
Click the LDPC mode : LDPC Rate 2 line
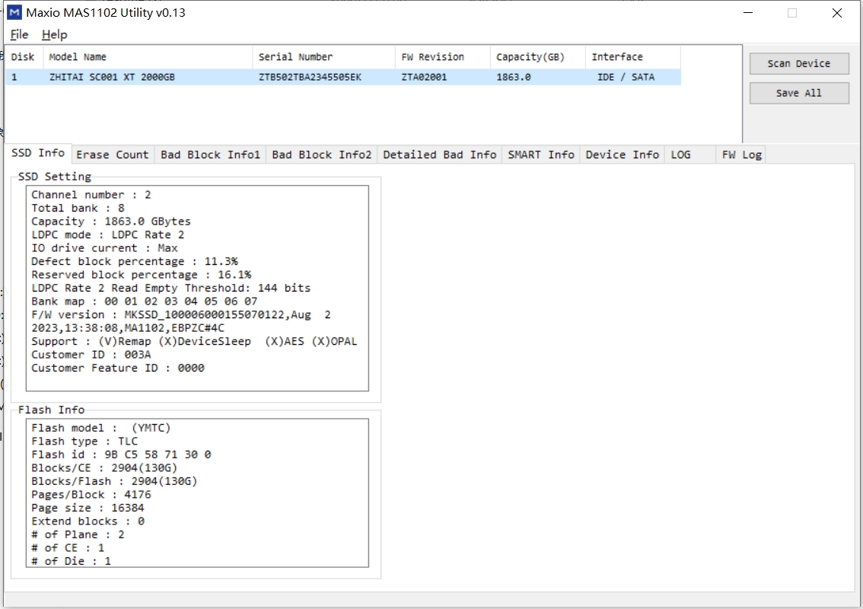point(108,235)
